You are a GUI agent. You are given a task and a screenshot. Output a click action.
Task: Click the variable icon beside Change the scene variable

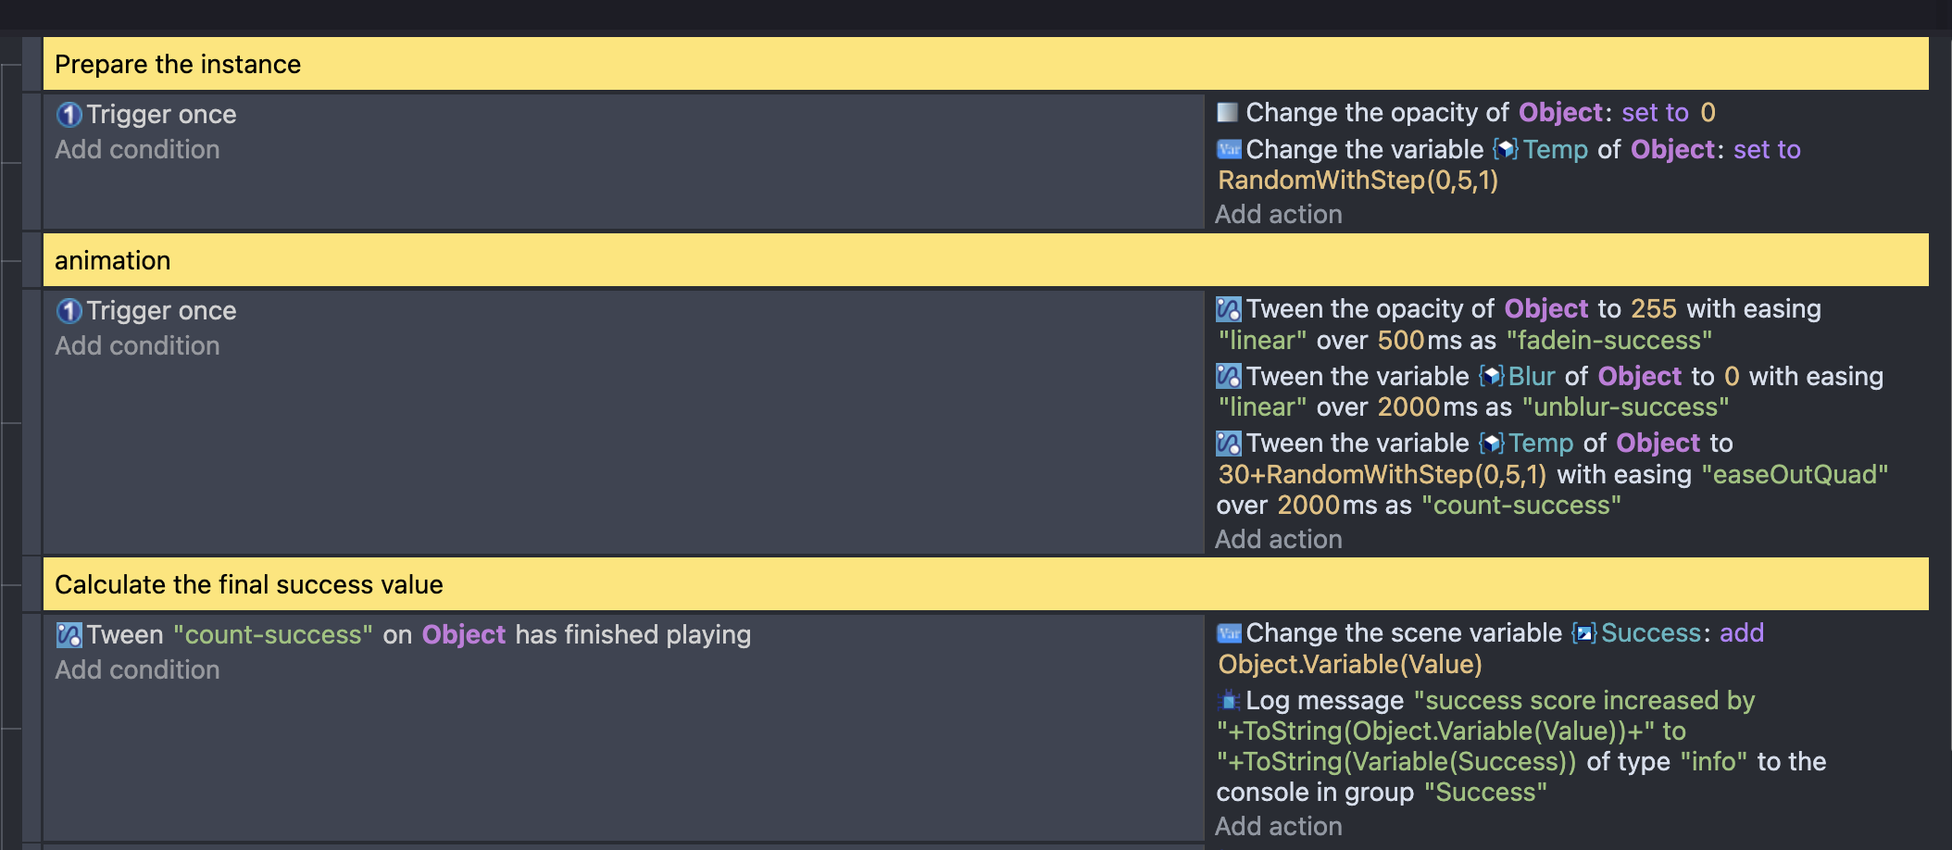coord(1229,633)
